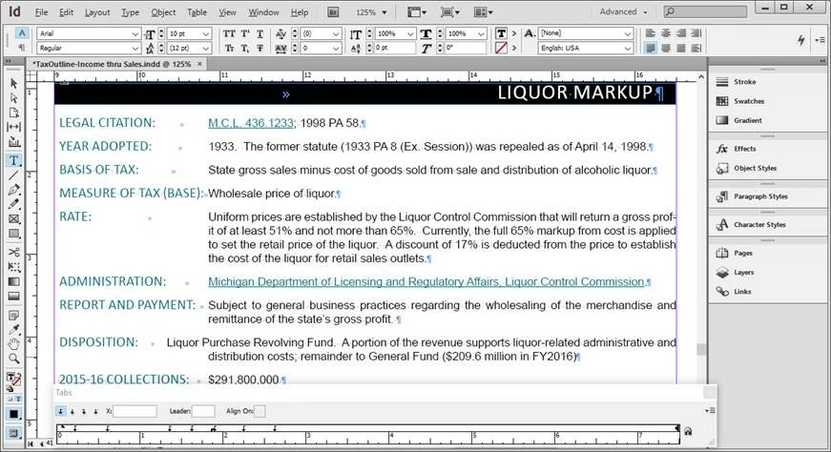Activate the Type tool
The width and height of the screenshot is (831, 452).
tap(13, 160)
